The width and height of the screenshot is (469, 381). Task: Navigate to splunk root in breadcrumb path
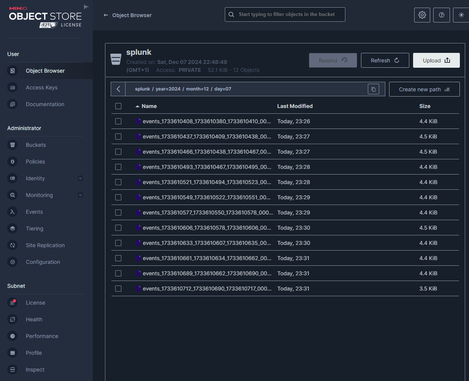(142, 89)
